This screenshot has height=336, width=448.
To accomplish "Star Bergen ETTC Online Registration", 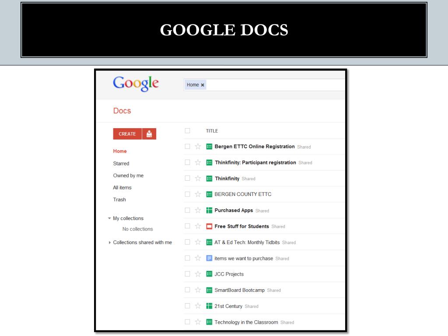I will point(198,147).
